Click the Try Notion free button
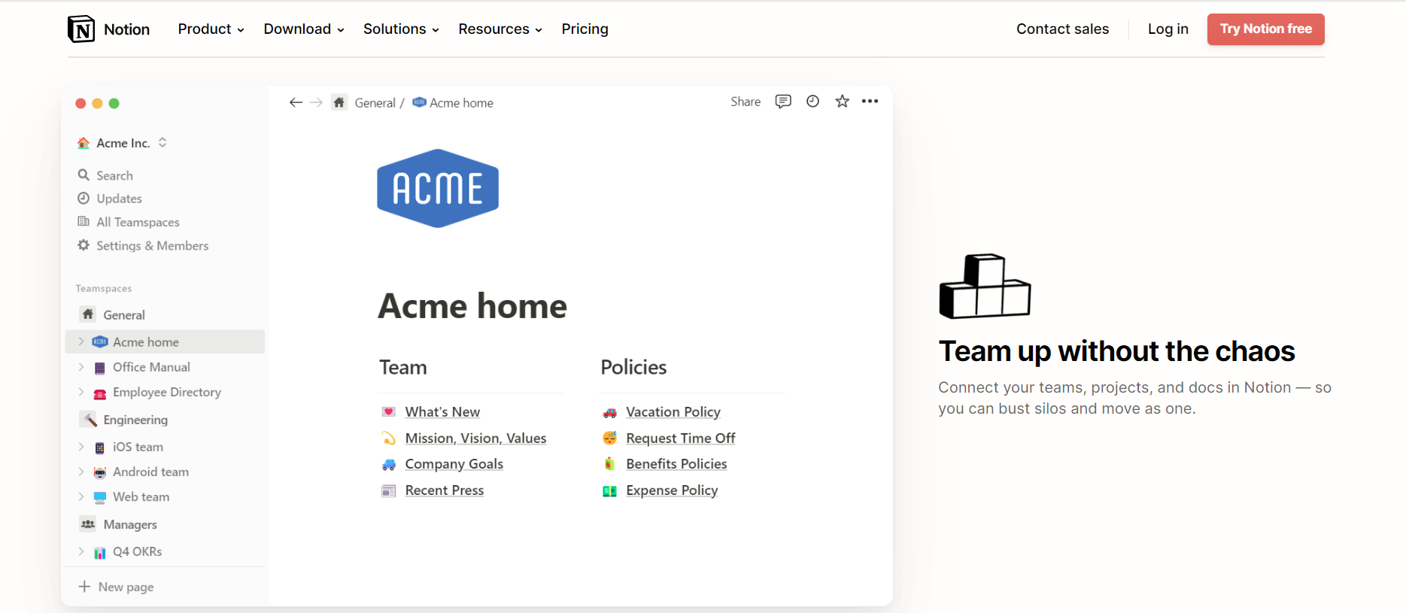The width and height of the screenshot is (1406, 613). (x=1265, y=29)
